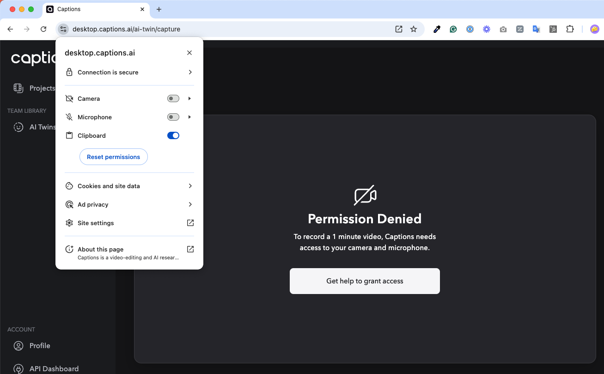Close the site info popup
The height and width of the screenshot is (374, 604).
click(189, 53)
